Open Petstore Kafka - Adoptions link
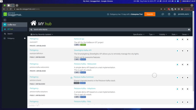This screenshot has width=196, height=110. point(85,88)
